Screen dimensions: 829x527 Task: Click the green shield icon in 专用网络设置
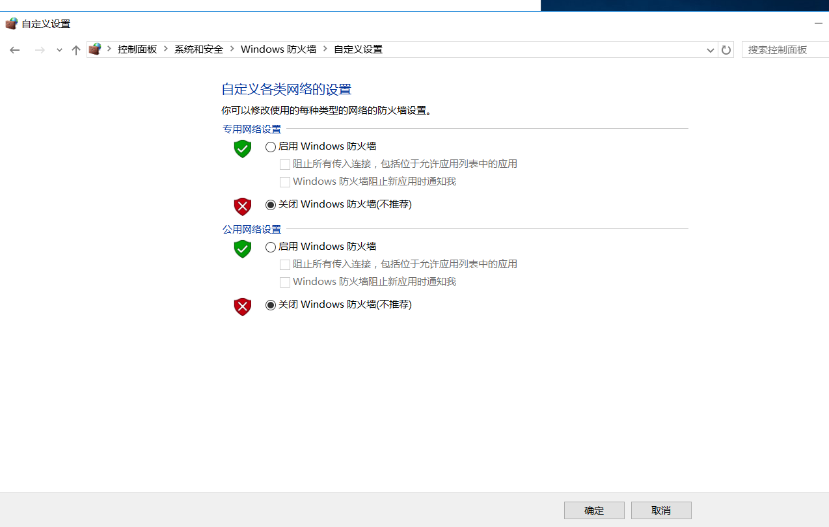pyautogui.click(x=243, y=148)
